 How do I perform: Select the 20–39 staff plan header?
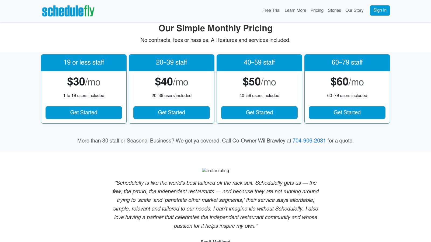172,62
